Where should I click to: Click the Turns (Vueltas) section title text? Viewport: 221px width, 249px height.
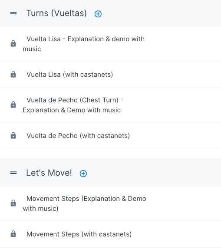pyautogui.click(x=56, y=13)
